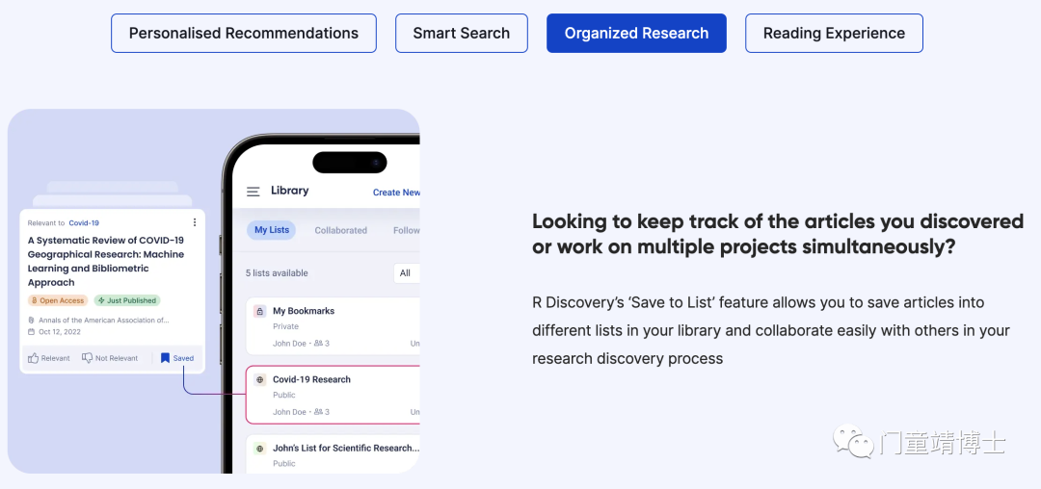Screen dimensions: 1041x489
Task: Click the Just Published badge
Action: (127, 301)
